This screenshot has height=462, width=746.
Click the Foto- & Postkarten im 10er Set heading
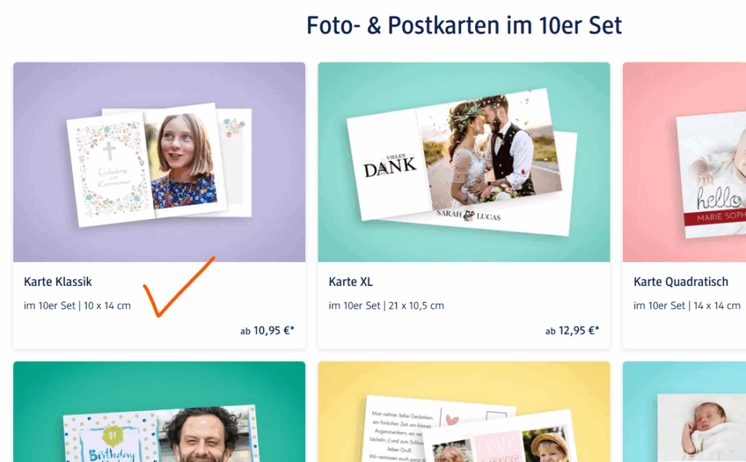point(464,25)
